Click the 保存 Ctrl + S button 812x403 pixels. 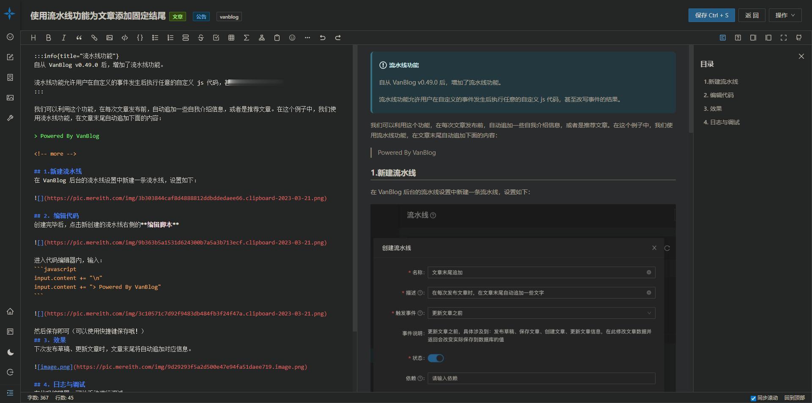click(x=711, y=15)
